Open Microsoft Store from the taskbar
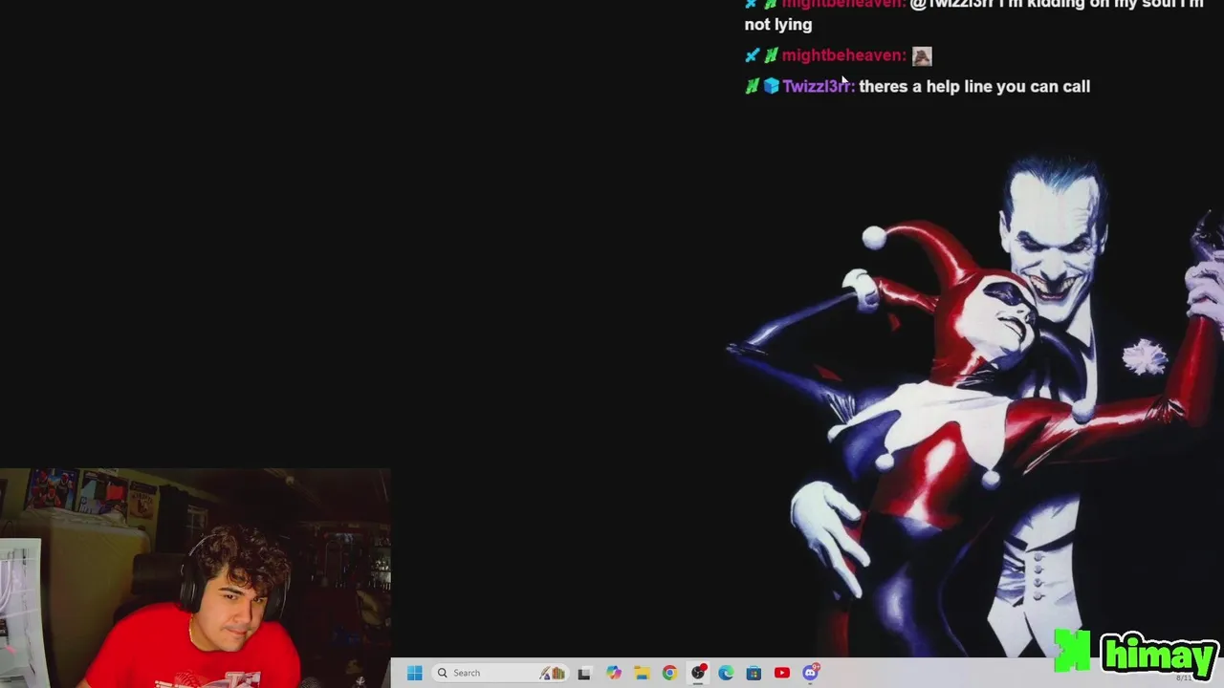This screenshot has height=688, width=1224. 754,673
